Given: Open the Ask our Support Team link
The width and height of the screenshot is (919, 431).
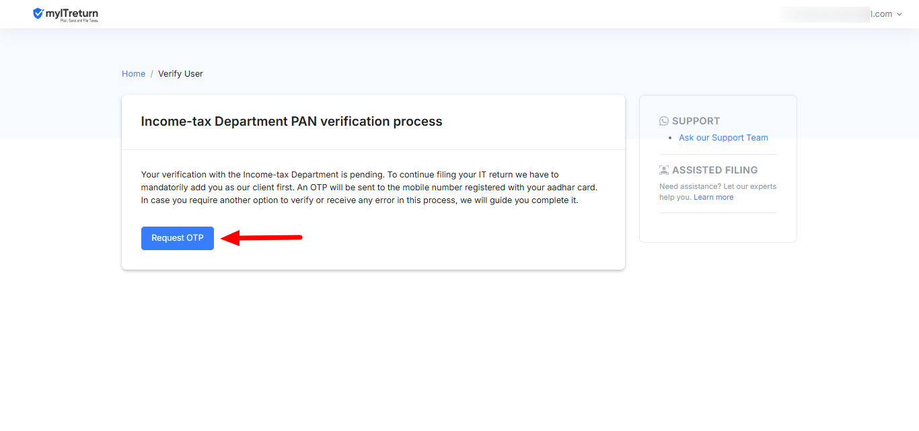Looking at the screenshot, I should 723,138.
